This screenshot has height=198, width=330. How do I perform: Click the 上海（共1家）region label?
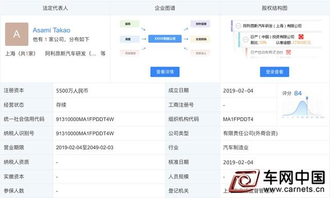[x=20, y=54]
